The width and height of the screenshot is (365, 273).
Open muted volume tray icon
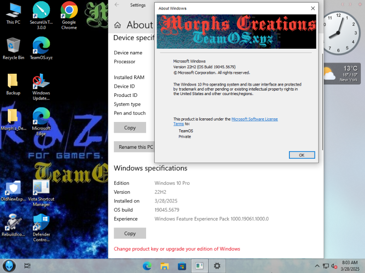tap(334, 266)
